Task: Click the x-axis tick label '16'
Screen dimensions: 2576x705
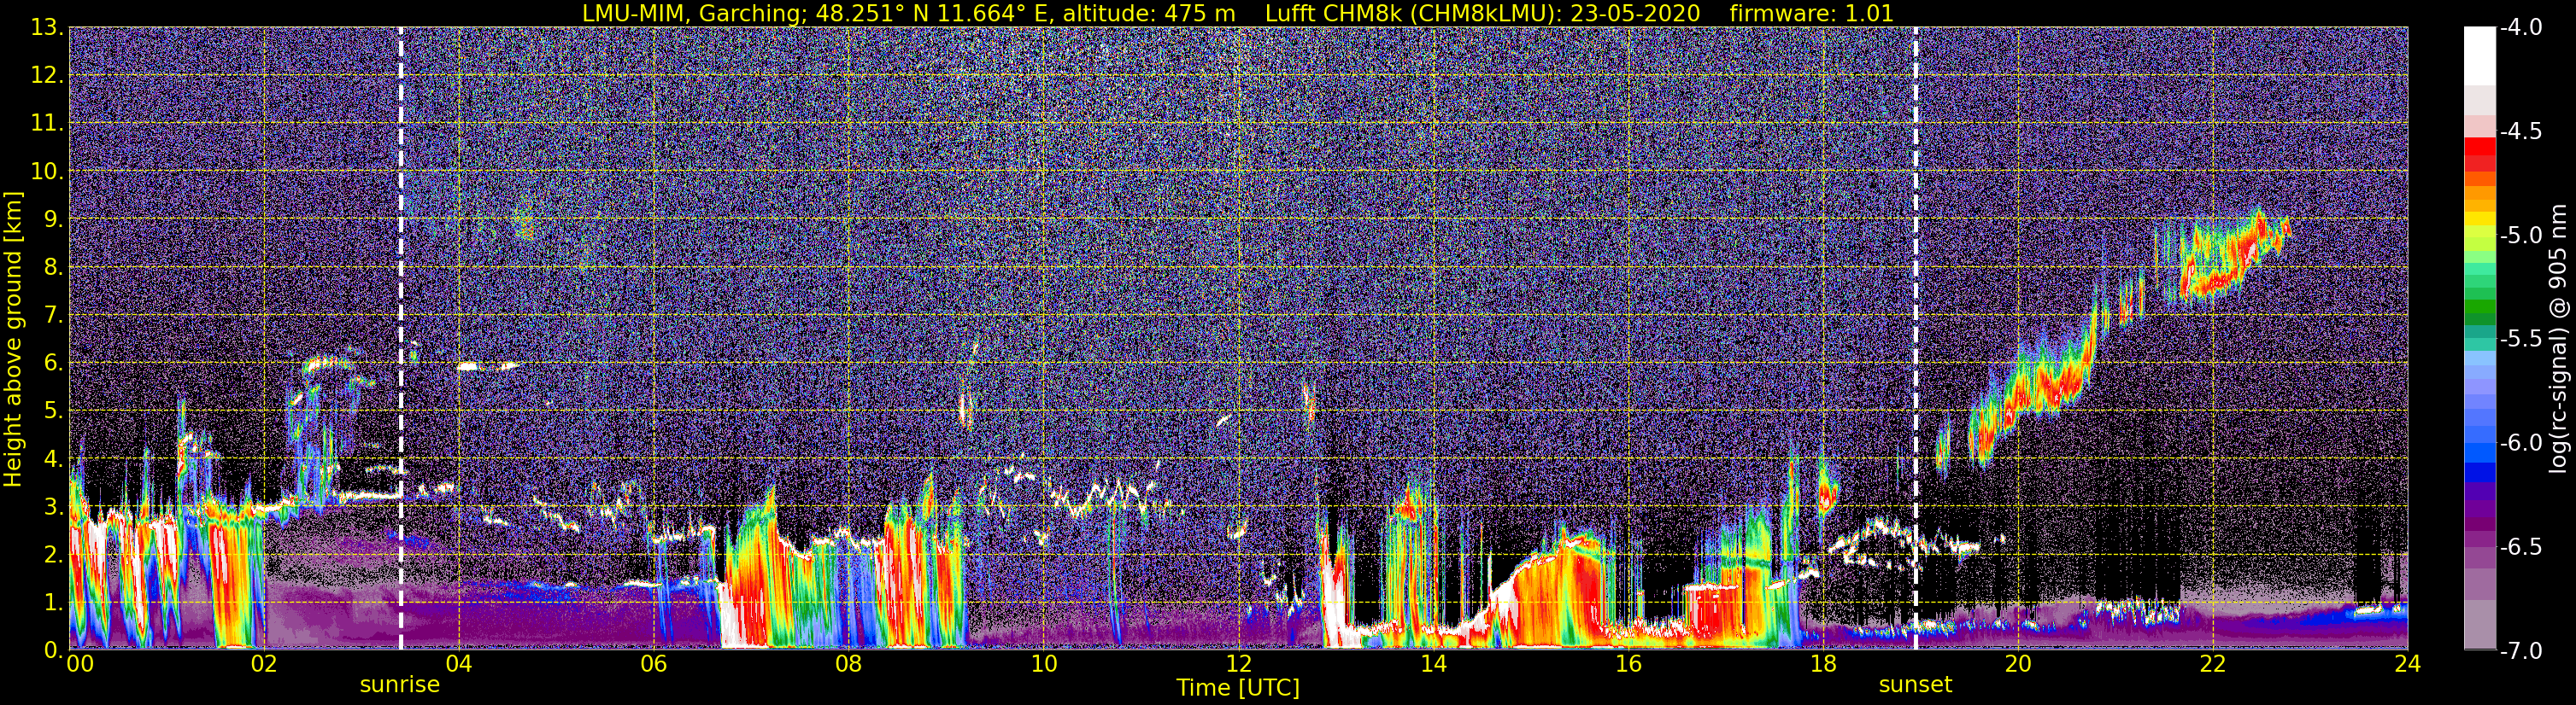Action: (x=1628, y=664)
